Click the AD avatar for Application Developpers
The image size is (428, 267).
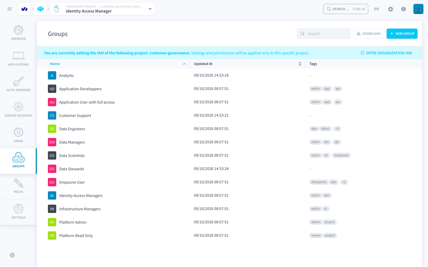click(52, 89)
